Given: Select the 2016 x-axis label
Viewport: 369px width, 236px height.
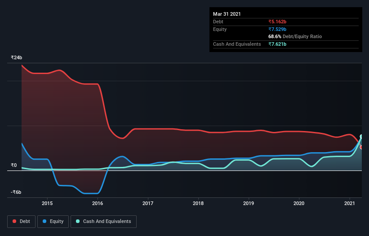Looking at the screenshot, I should tap(98, 203).
